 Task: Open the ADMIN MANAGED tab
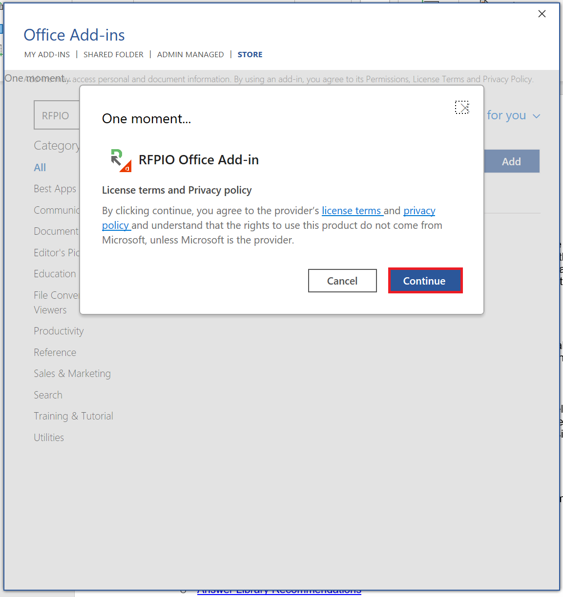click(x=190, y=54)
